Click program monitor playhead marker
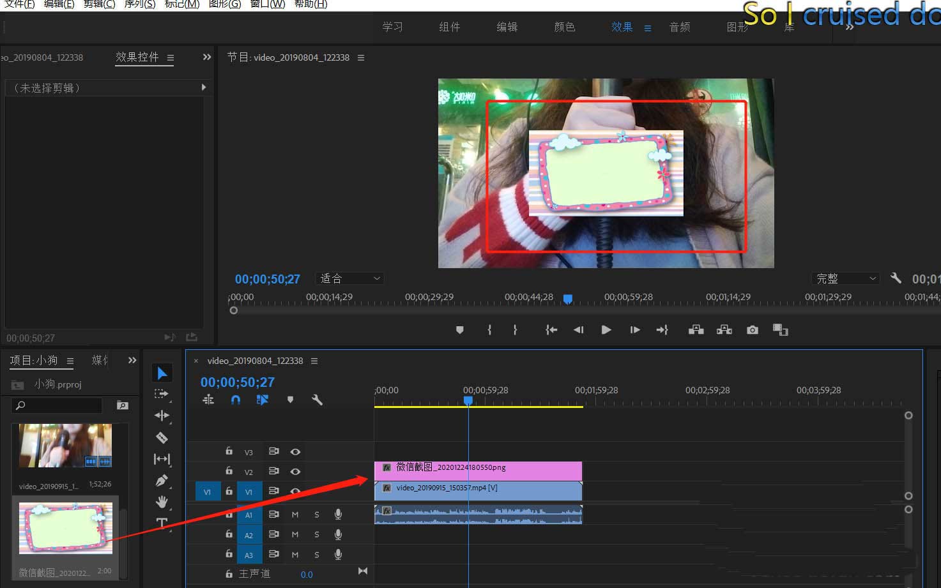Image resolution: width=941 pixels, height=588 pixels. pyautogui.click(x=567, y=299)
